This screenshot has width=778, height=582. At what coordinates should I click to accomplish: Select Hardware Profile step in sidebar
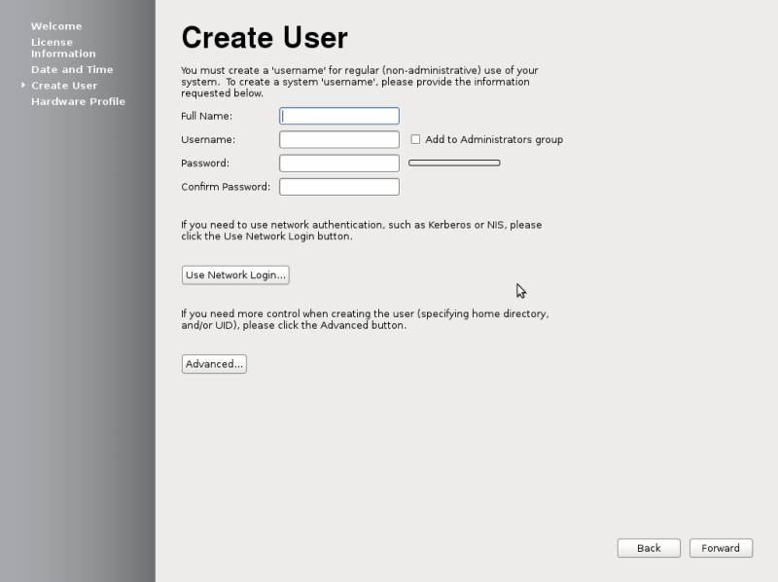tap(78, 101)
